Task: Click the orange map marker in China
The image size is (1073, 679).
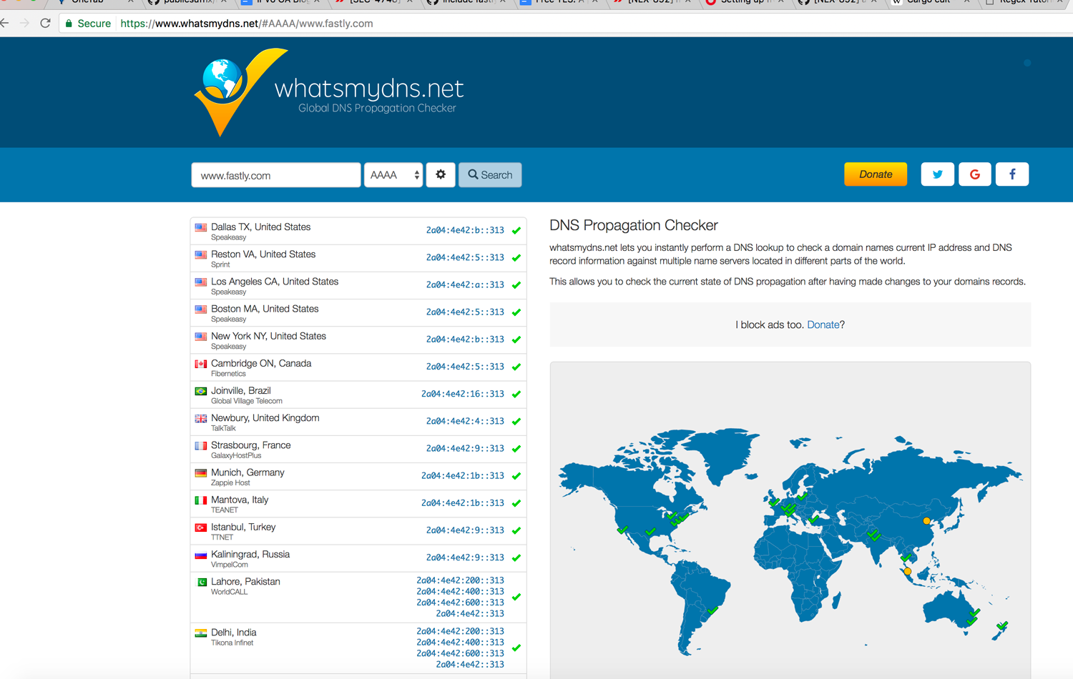Action: tap(927, 521)
